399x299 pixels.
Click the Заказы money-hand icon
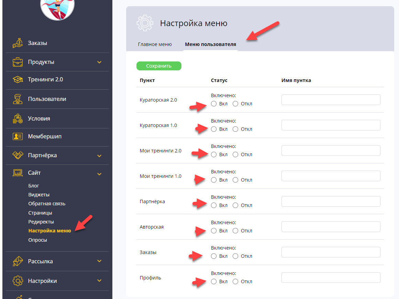pos(18,43)
